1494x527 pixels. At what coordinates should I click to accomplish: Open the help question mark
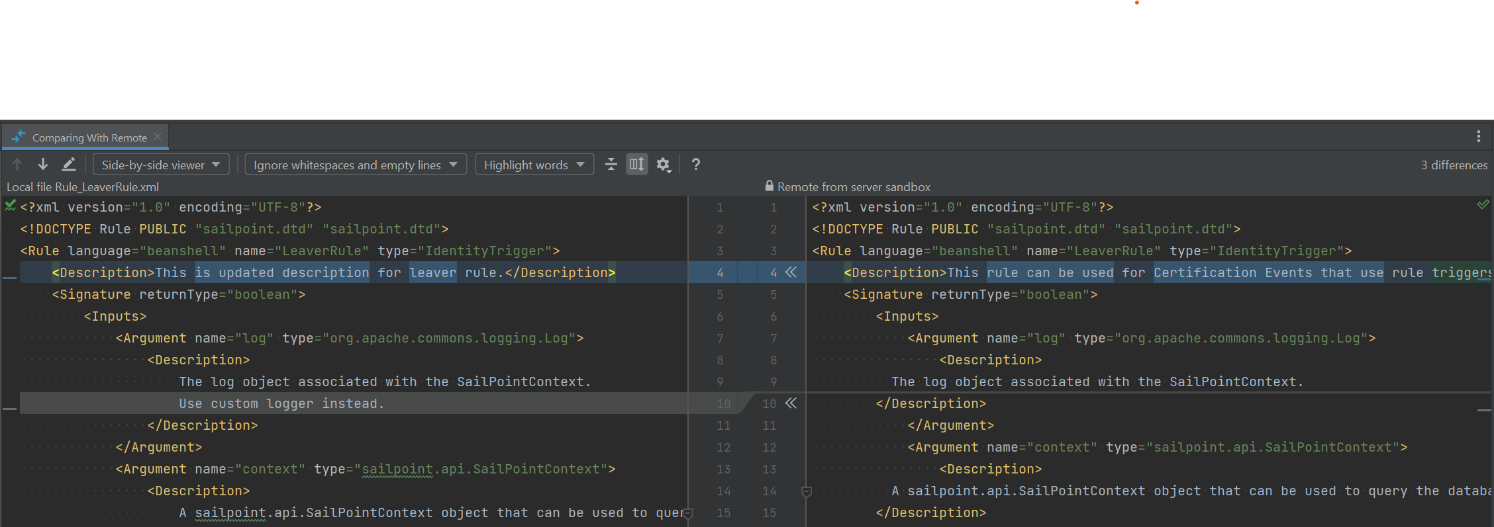(696, 165)
